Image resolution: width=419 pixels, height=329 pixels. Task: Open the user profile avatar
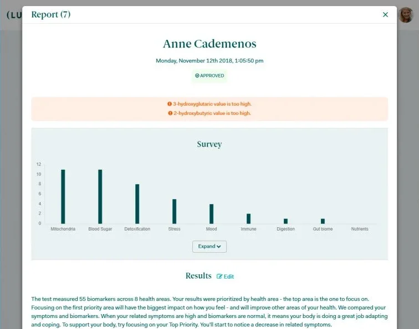pos(406,15)
